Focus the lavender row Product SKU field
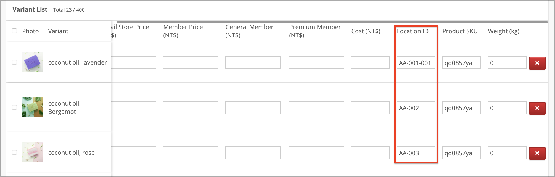 461,63
